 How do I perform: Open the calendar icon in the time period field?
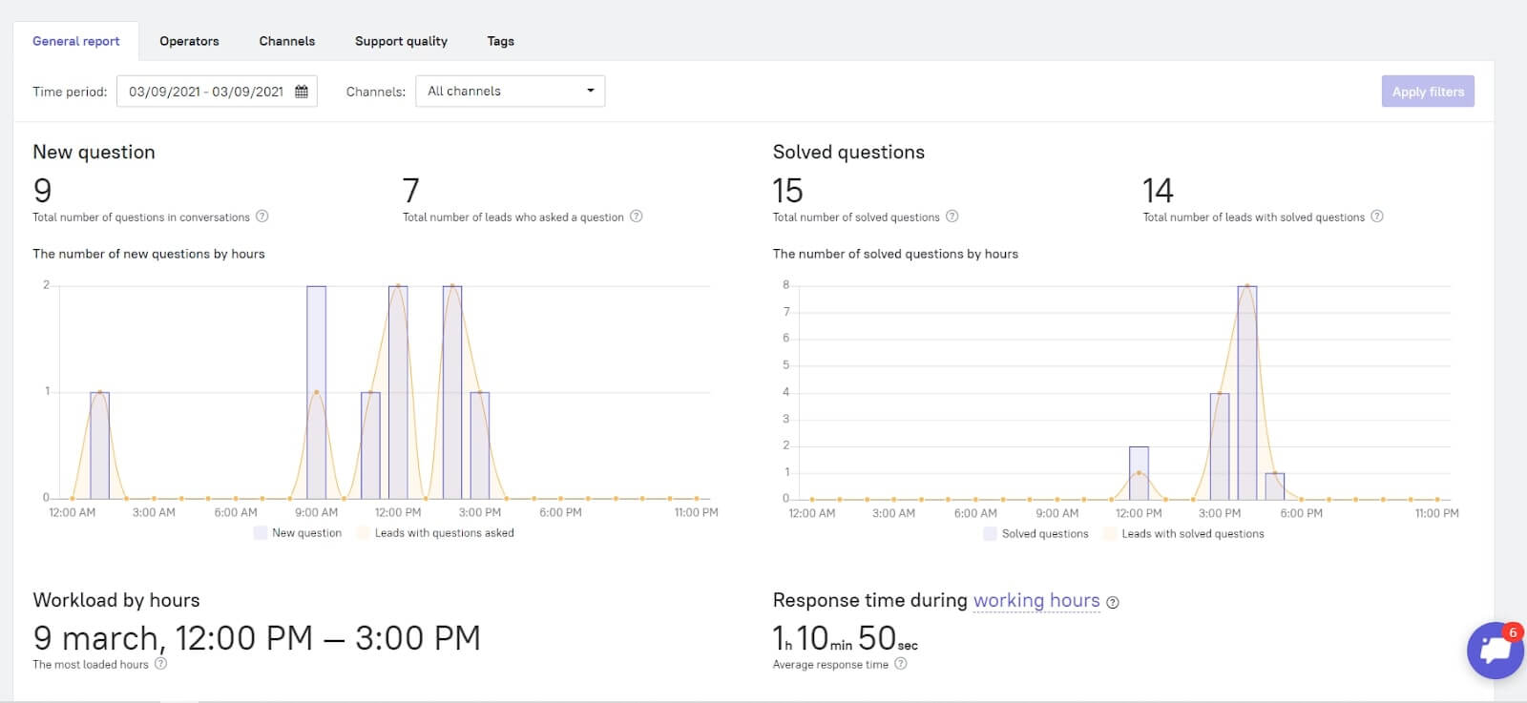pyautogui.click(x=302, y=92)
